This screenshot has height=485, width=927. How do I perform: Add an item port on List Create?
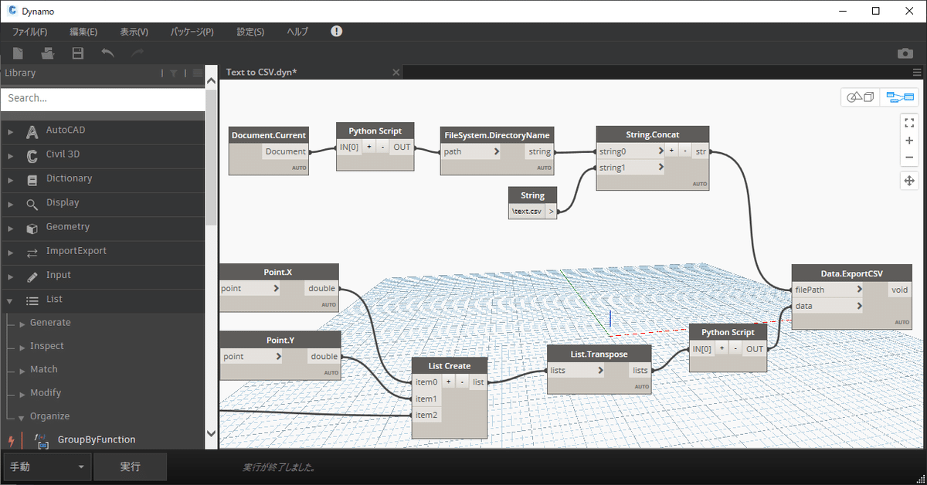[448, 382]
